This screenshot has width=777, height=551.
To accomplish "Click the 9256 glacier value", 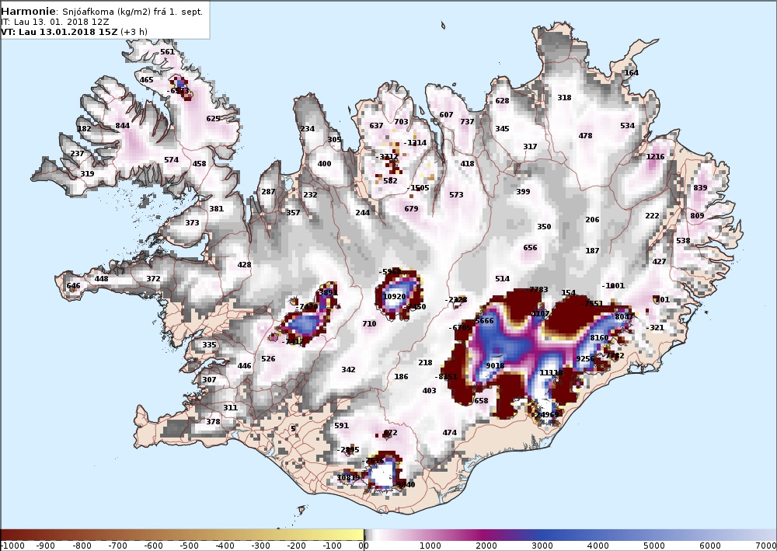I will point(585,359).
